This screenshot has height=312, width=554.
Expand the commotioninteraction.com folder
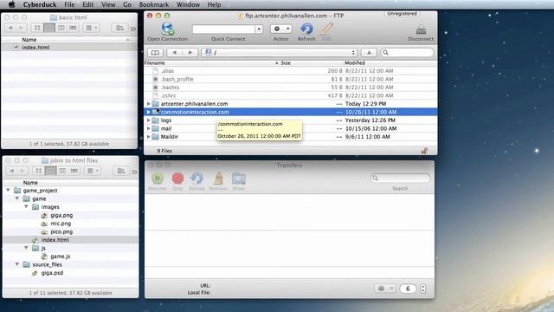(148, 112)
